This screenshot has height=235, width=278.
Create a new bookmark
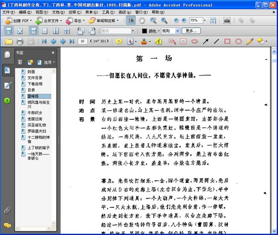[31, 62]
